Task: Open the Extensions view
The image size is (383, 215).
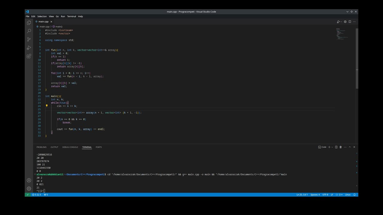Action: pos(29,56)
